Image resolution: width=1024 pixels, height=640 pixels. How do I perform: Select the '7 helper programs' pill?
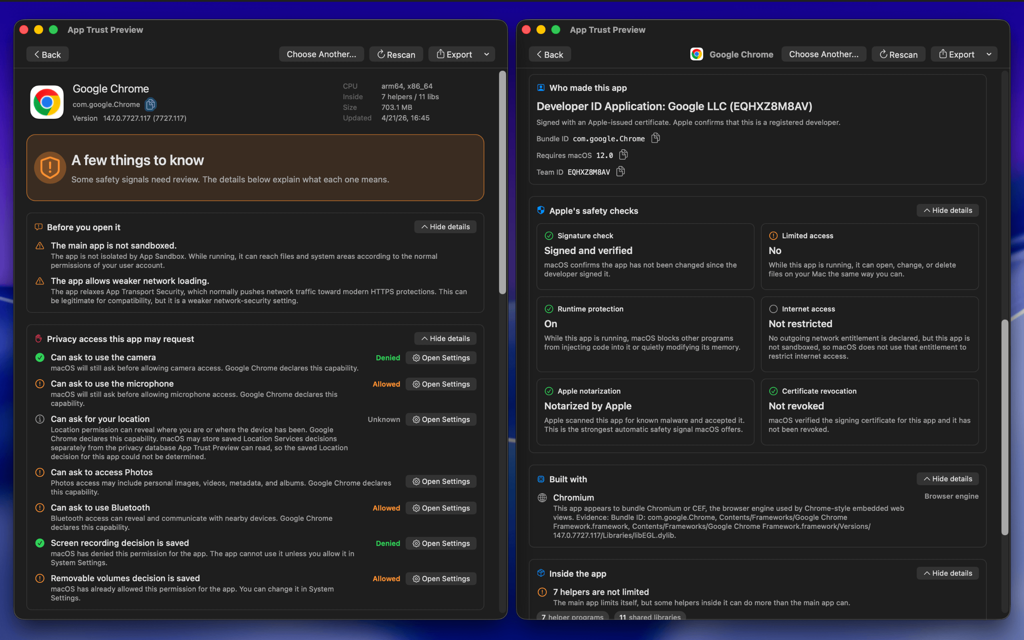(x=572, y=616)
